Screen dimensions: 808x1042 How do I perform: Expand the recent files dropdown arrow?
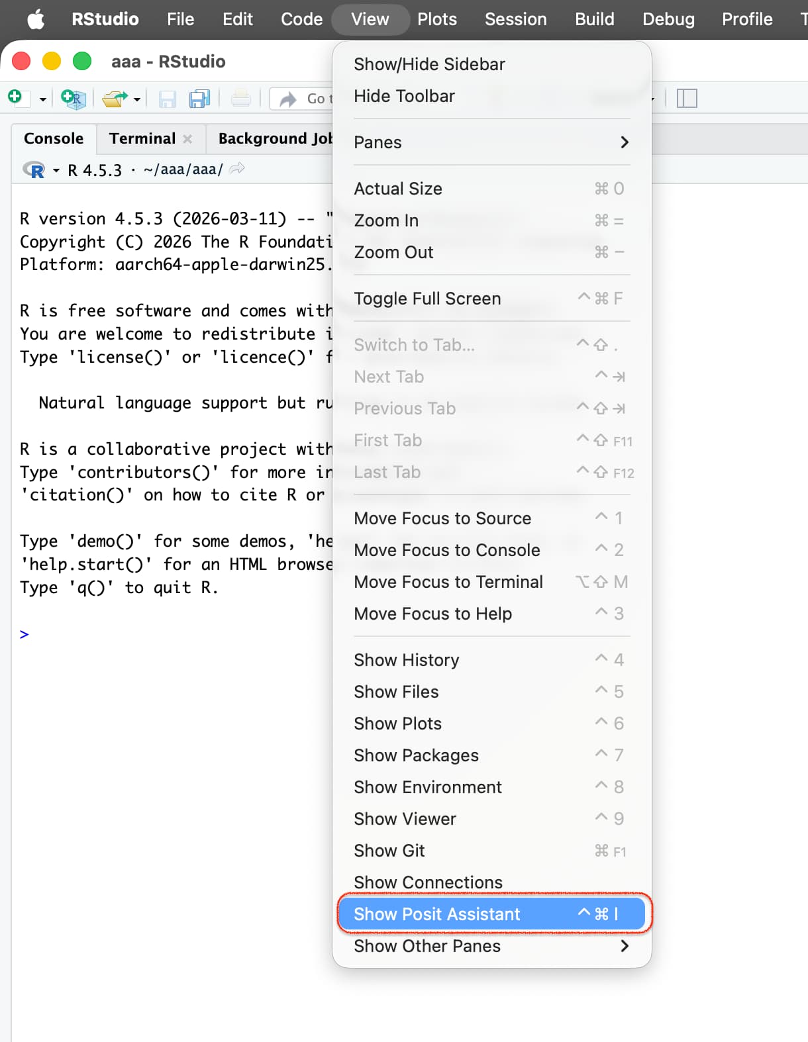pos(137,99)
